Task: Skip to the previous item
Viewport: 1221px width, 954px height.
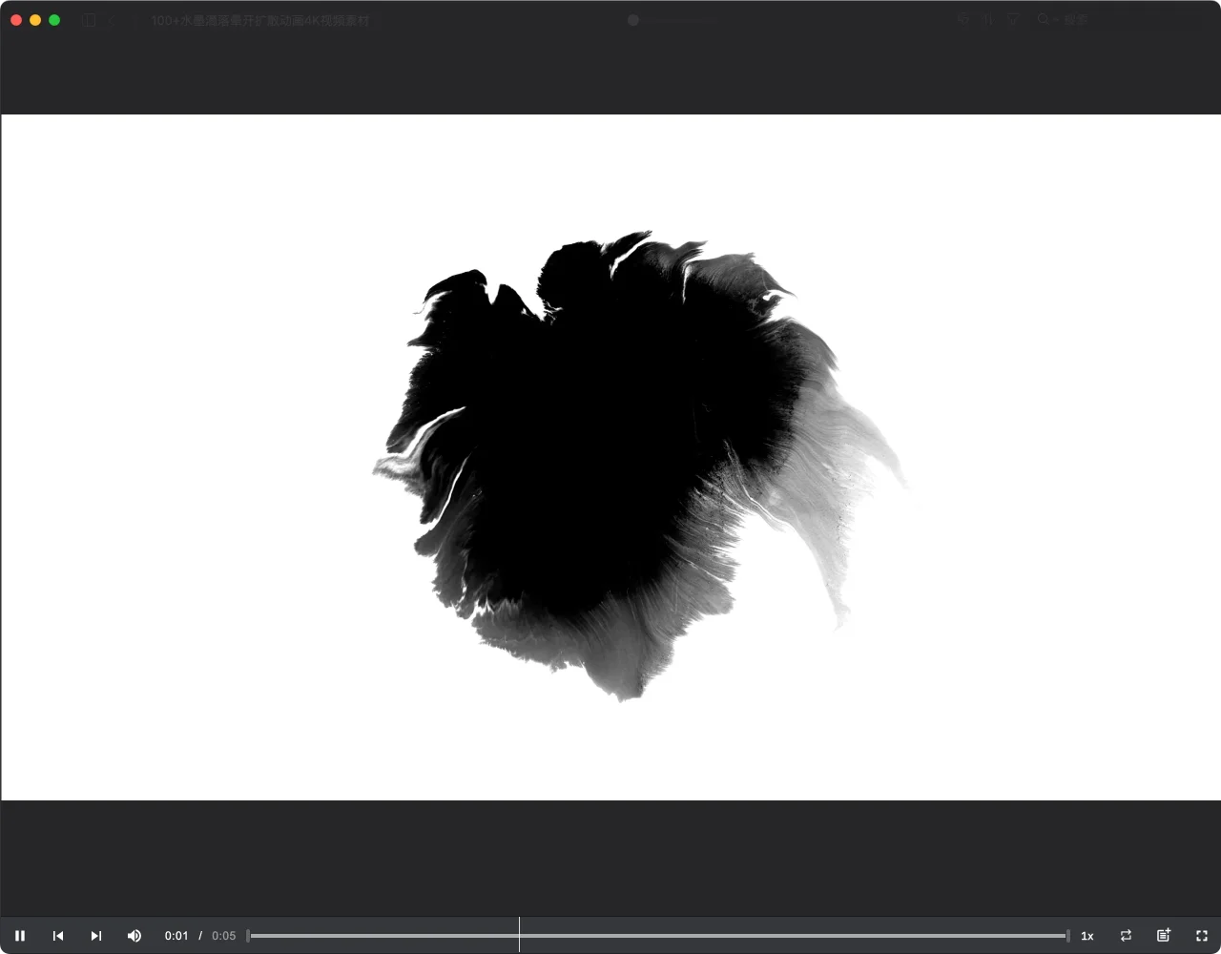Action: pyautogui.click(x=58, y=936)
